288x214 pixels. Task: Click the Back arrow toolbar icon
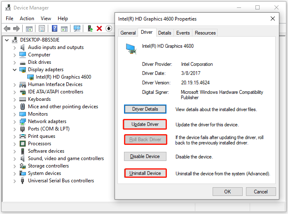tap(7, 29)
